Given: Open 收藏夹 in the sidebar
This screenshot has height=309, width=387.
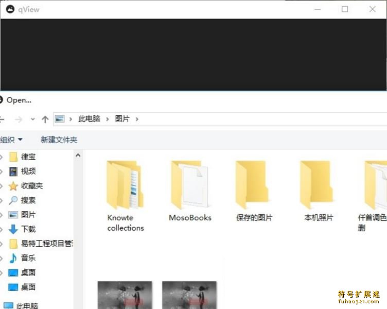Looking at the screenshot, I should (x=32, y=186).
